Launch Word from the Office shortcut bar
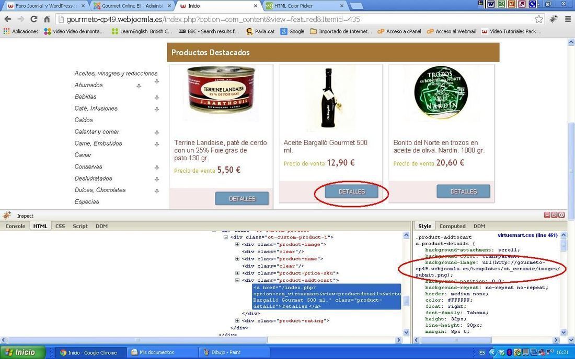Screen dimensions: 575x359 pos(490,4)
